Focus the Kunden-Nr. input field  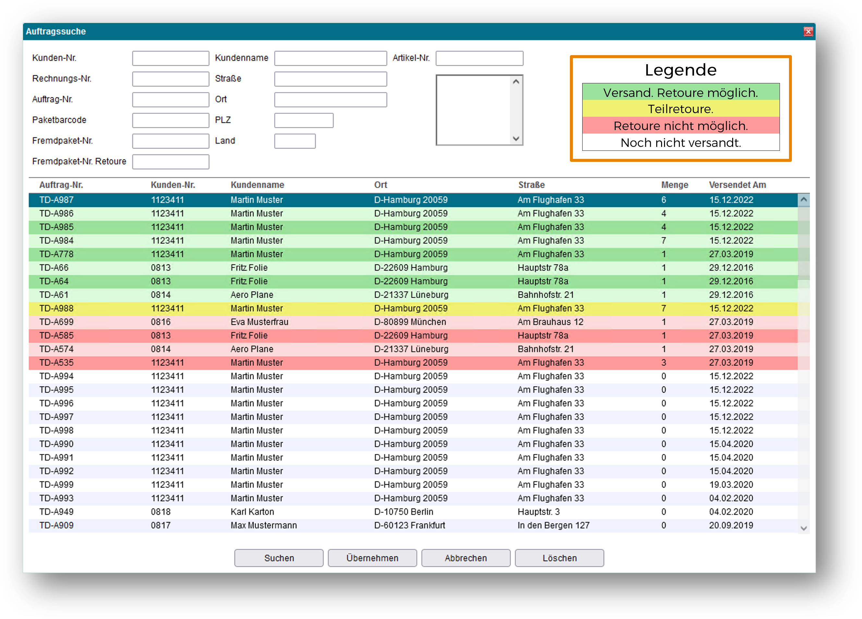(171, 58)
